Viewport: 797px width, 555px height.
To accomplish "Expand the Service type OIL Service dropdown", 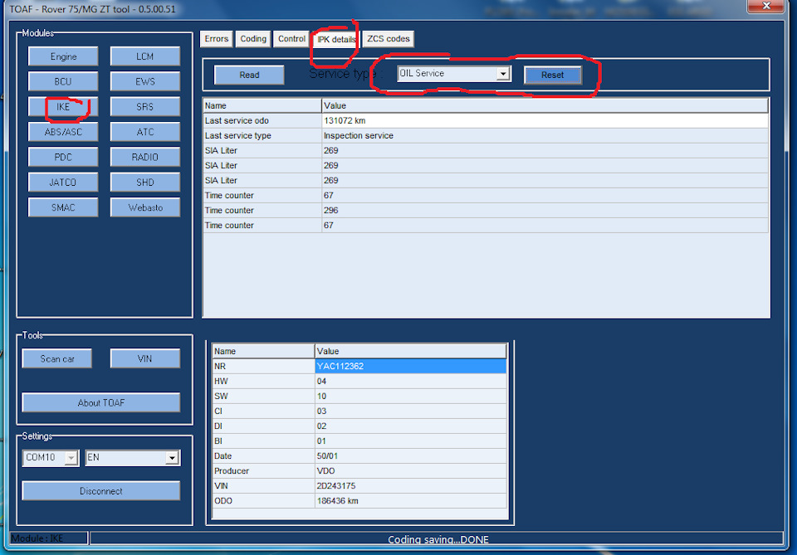I will coord(503,74).
